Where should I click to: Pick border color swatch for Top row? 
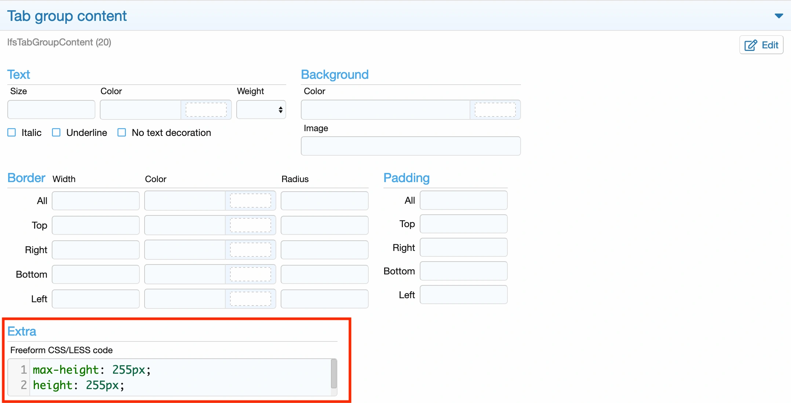pyautogui.click(x=250, y=225)
